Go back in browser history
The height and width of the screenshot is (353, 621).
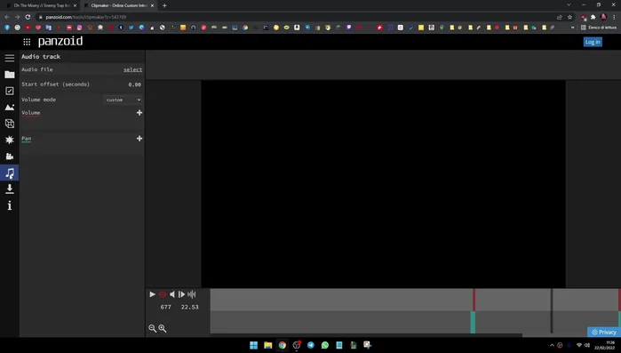(x=7, y=17)
